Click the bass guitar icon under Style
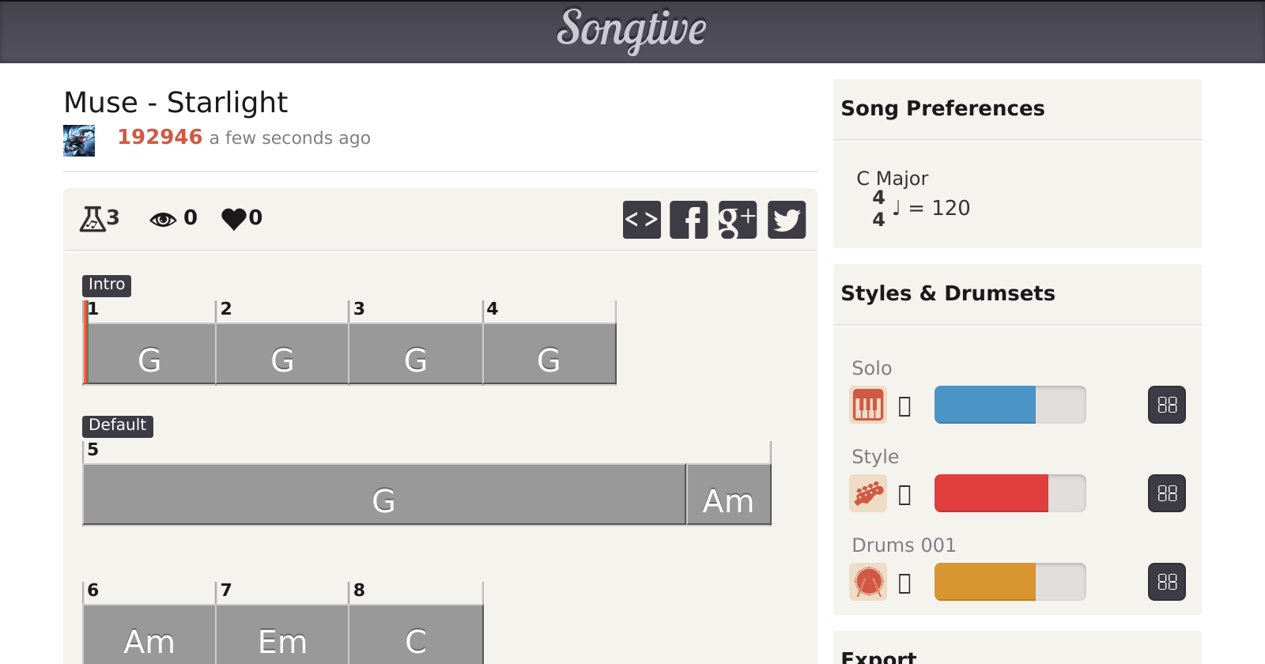 (x=867, y=493)
